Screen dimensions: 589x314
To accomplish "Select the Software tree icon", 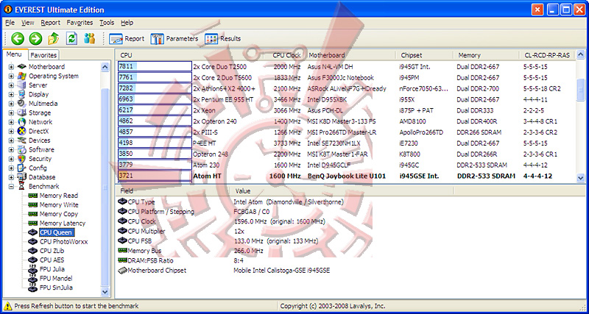I will pos(22,149).
